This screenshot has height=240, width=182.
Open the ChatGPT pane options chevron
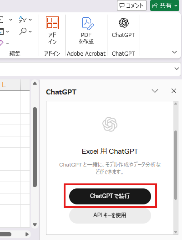(x=155, y=91)
